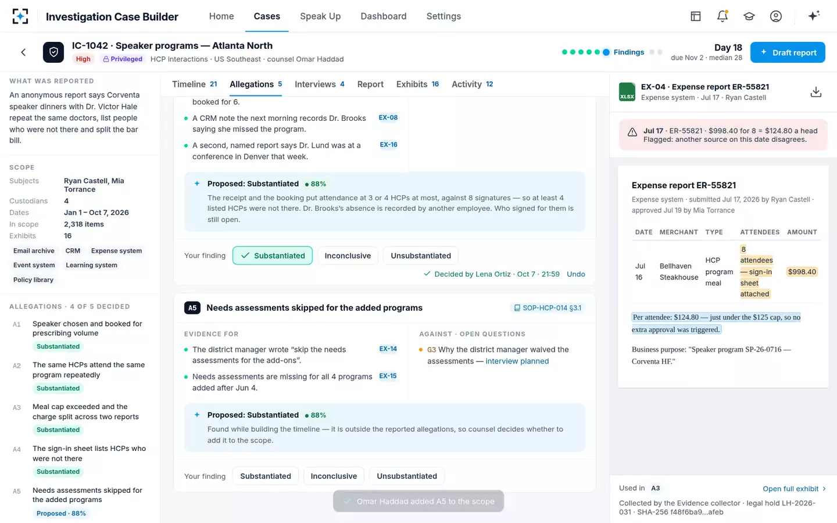The width and height of the screenshot is (837, 523).
Task: Click the Event system source chip
Action: [34, 266]
